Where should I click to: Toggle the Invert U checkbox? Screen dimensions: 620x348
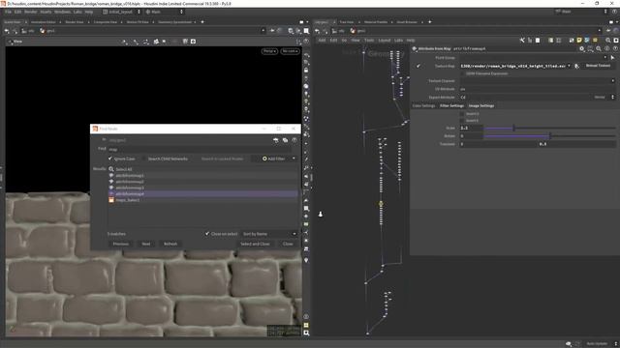(462, 114)
